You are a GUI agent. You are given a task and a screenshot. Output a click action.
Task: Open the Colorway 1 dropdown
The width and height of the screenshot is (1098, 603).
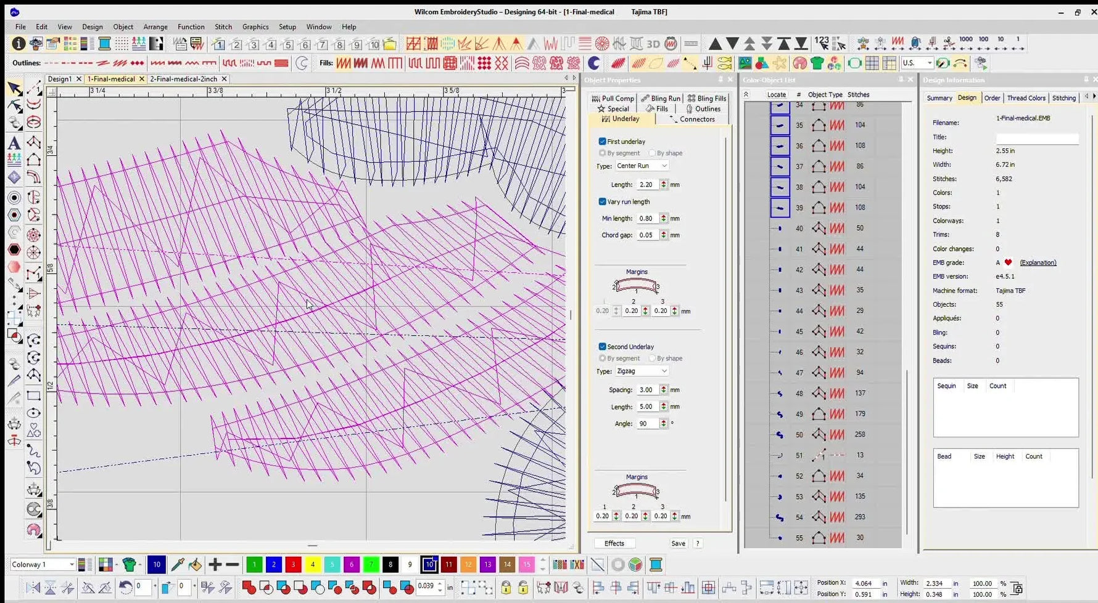click(x=43, y=564)
